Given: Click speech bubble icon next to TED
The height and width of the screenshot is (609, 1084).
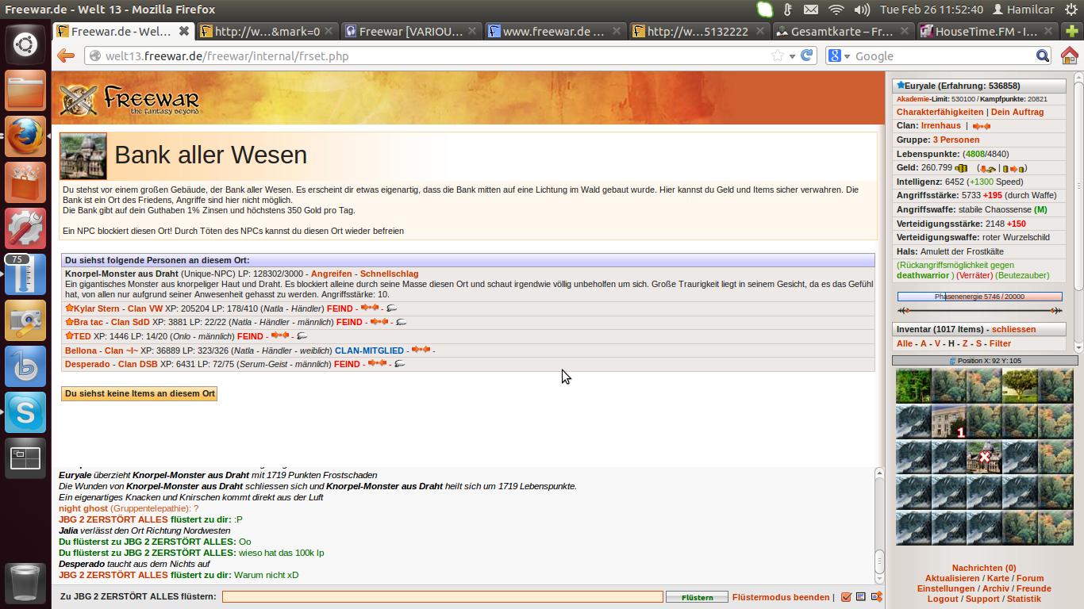Looking at the screenshot, I should (302, 336).
